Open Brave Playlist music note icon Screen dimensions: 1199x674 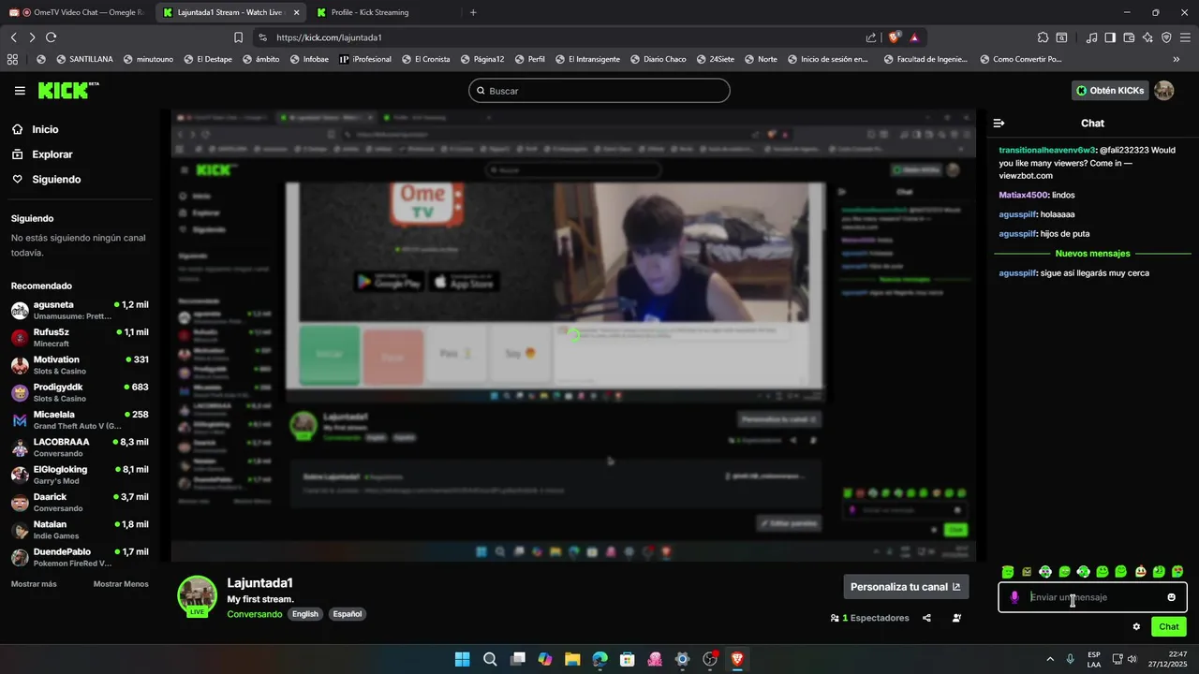point(1091,37)
